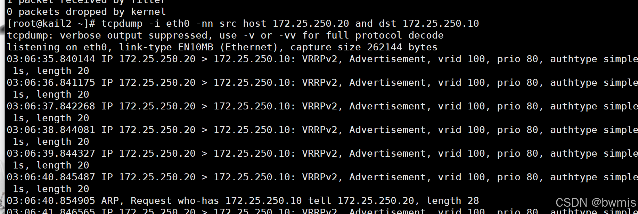Click the [root@kail2 ~]# prompt

point(51,24)
